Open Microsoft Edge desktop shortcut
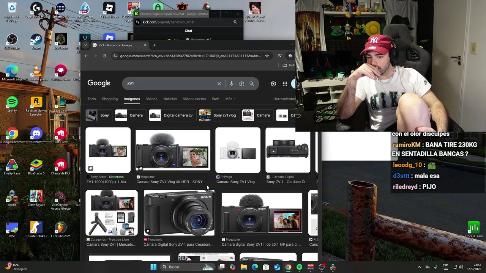 click(x=12, y=73)
